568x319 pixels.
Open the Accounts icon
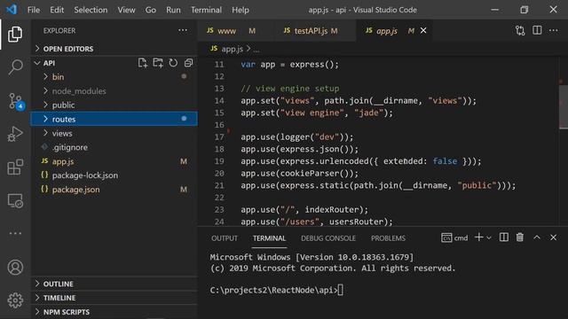(15, 268)
